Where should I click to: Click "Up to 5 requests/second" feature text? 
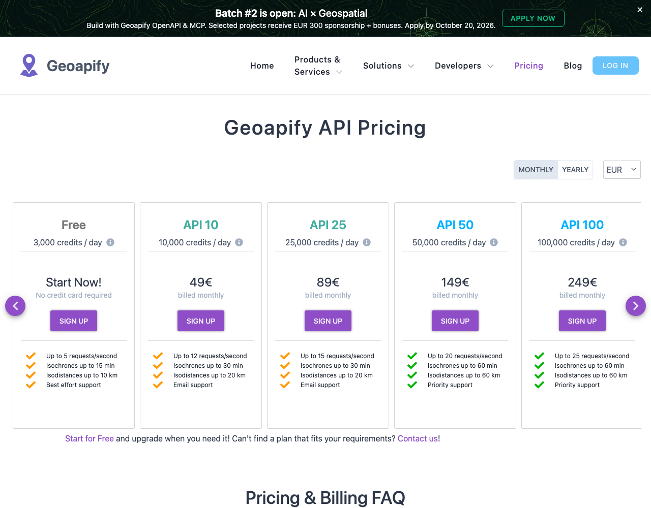pos(81,356)
